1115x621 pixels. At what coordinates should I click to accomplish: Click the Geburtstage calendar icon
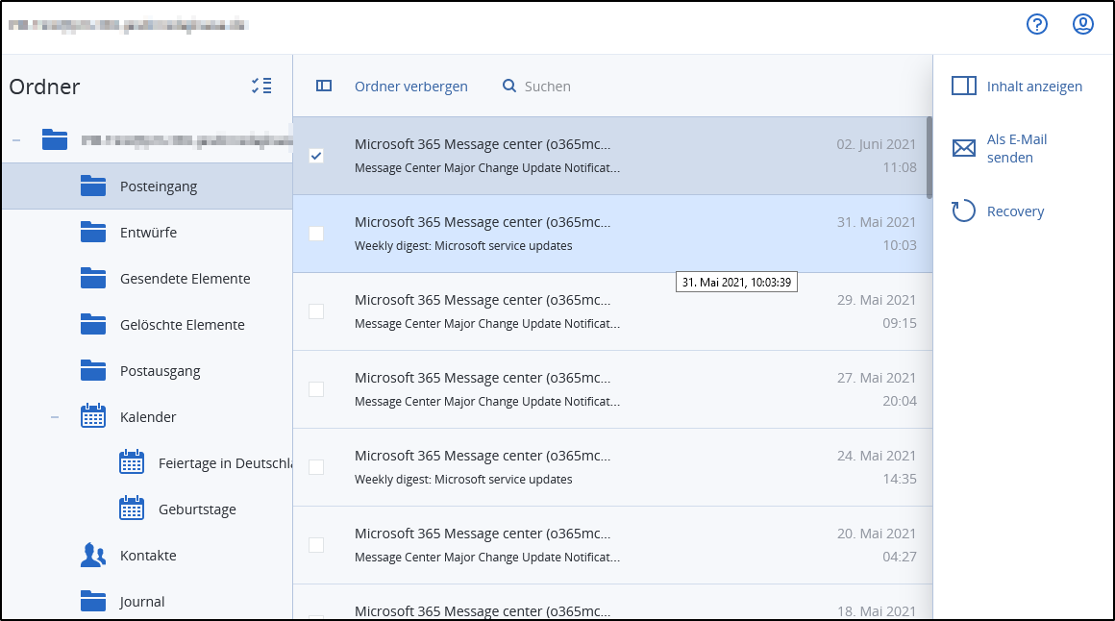[132, 509]
